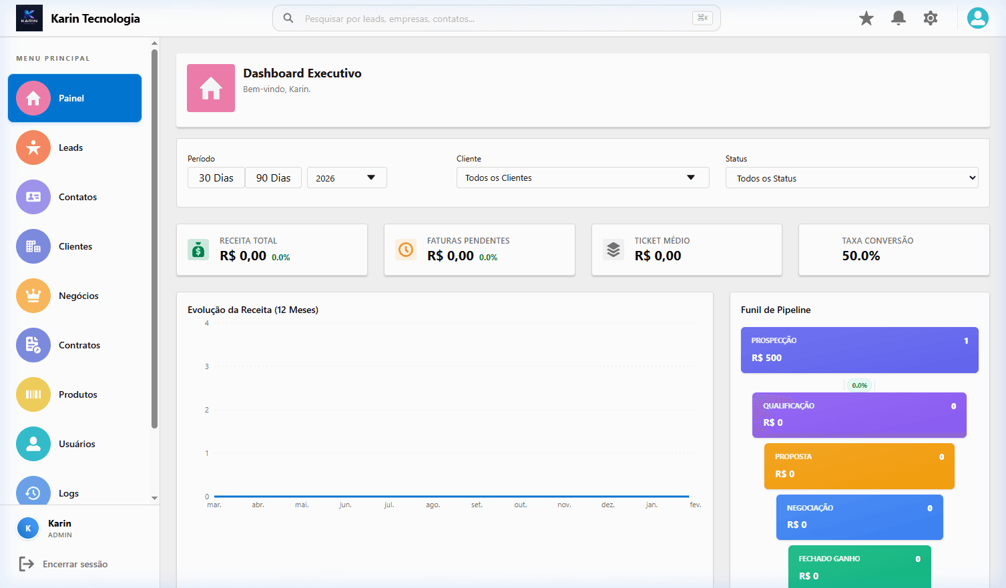Open Usuários from the menu

[33, 444]
